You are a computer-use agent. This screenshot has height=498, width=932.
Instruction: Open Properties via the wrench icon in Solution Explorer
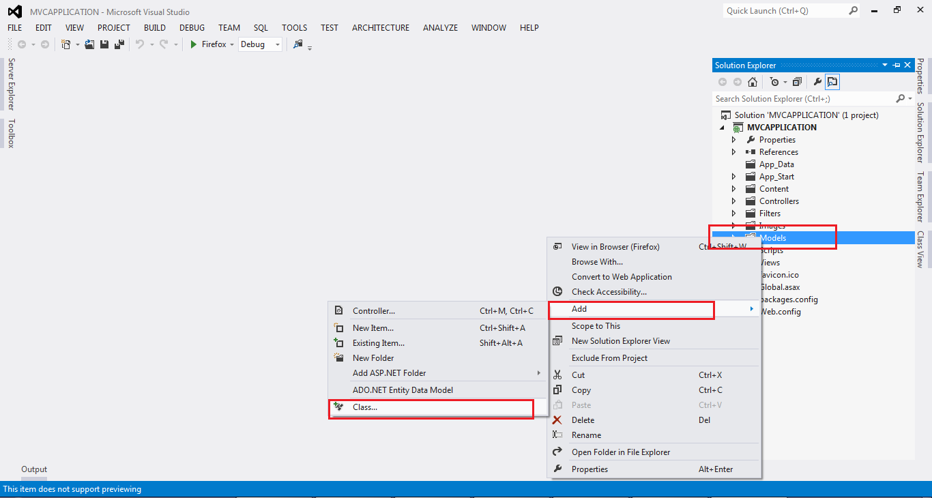point(817,81)
